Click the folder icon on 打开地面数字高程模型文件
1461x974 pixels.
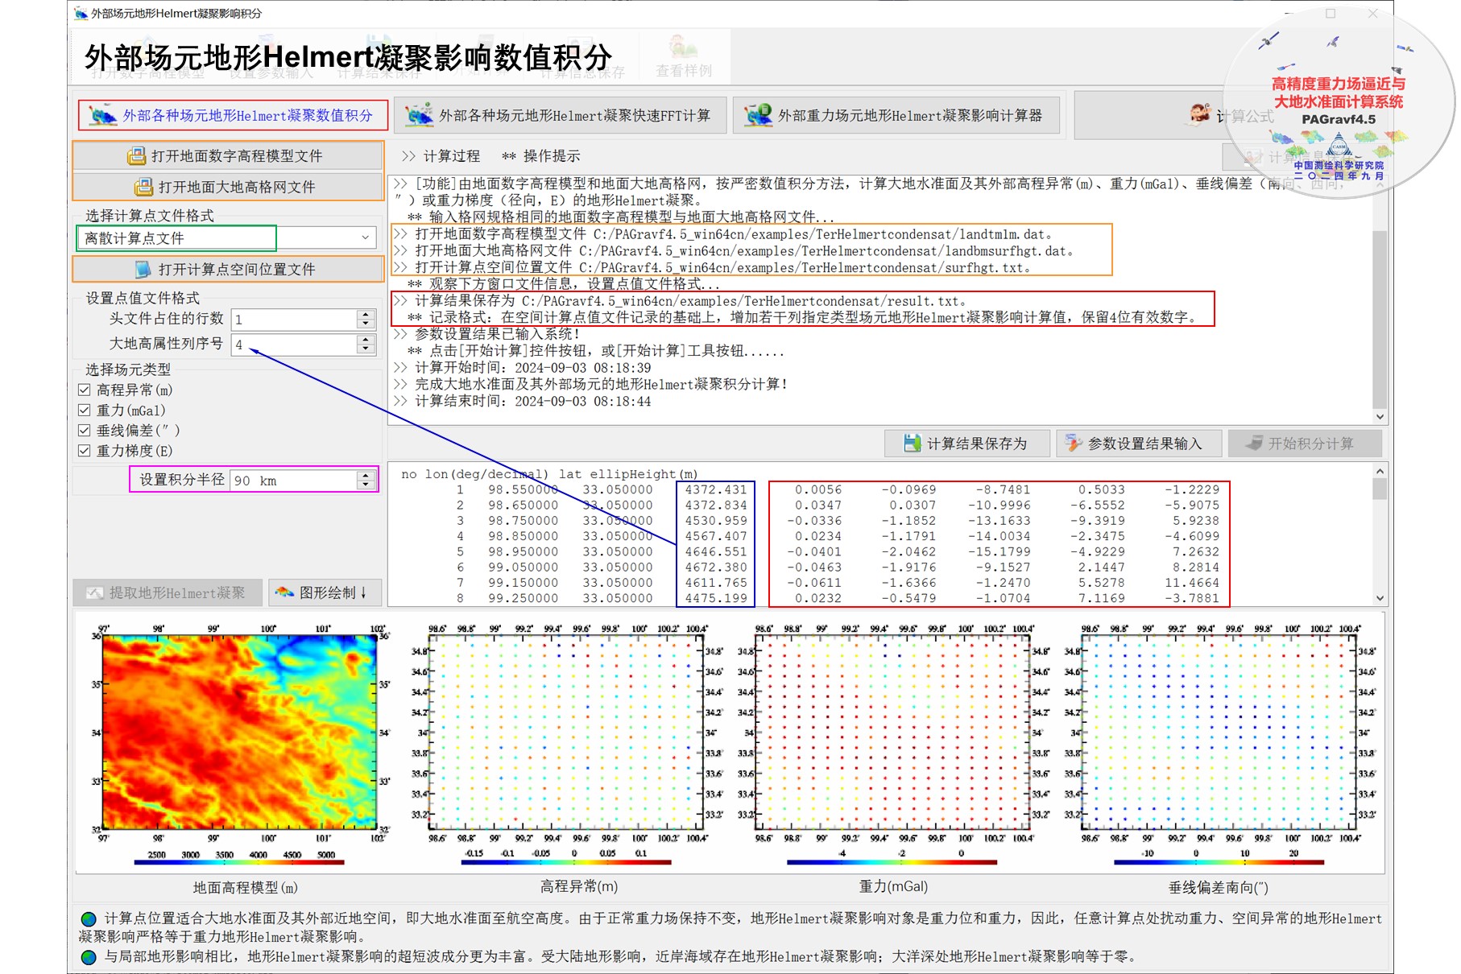click(137, 155)
